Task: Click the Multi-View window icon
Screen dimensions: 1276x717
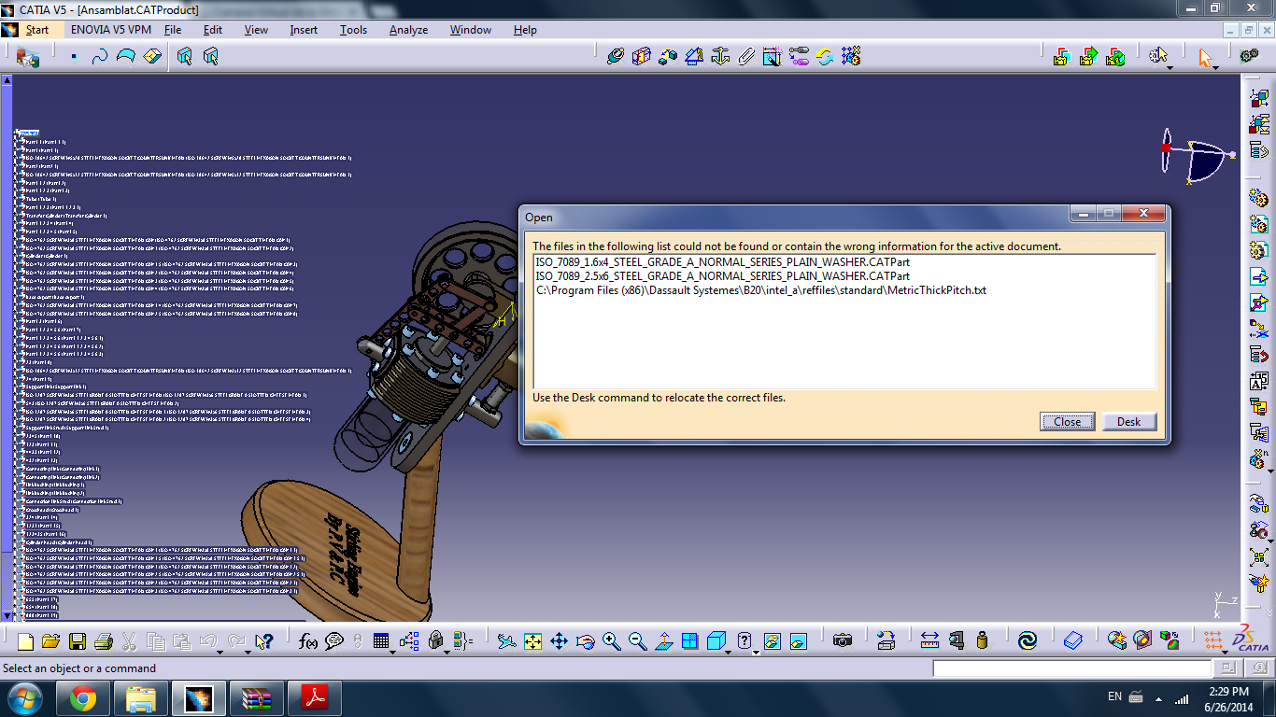Action: 689,641
